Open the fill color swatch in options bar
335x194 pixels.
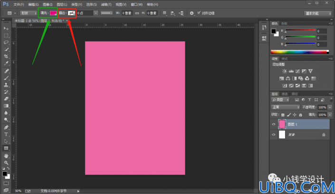click(53, 13)
